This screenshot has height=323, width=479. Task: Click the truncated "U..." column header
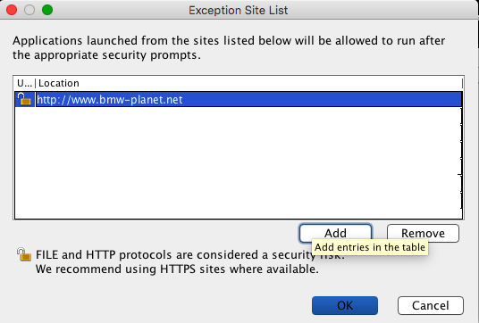point(24,83)
